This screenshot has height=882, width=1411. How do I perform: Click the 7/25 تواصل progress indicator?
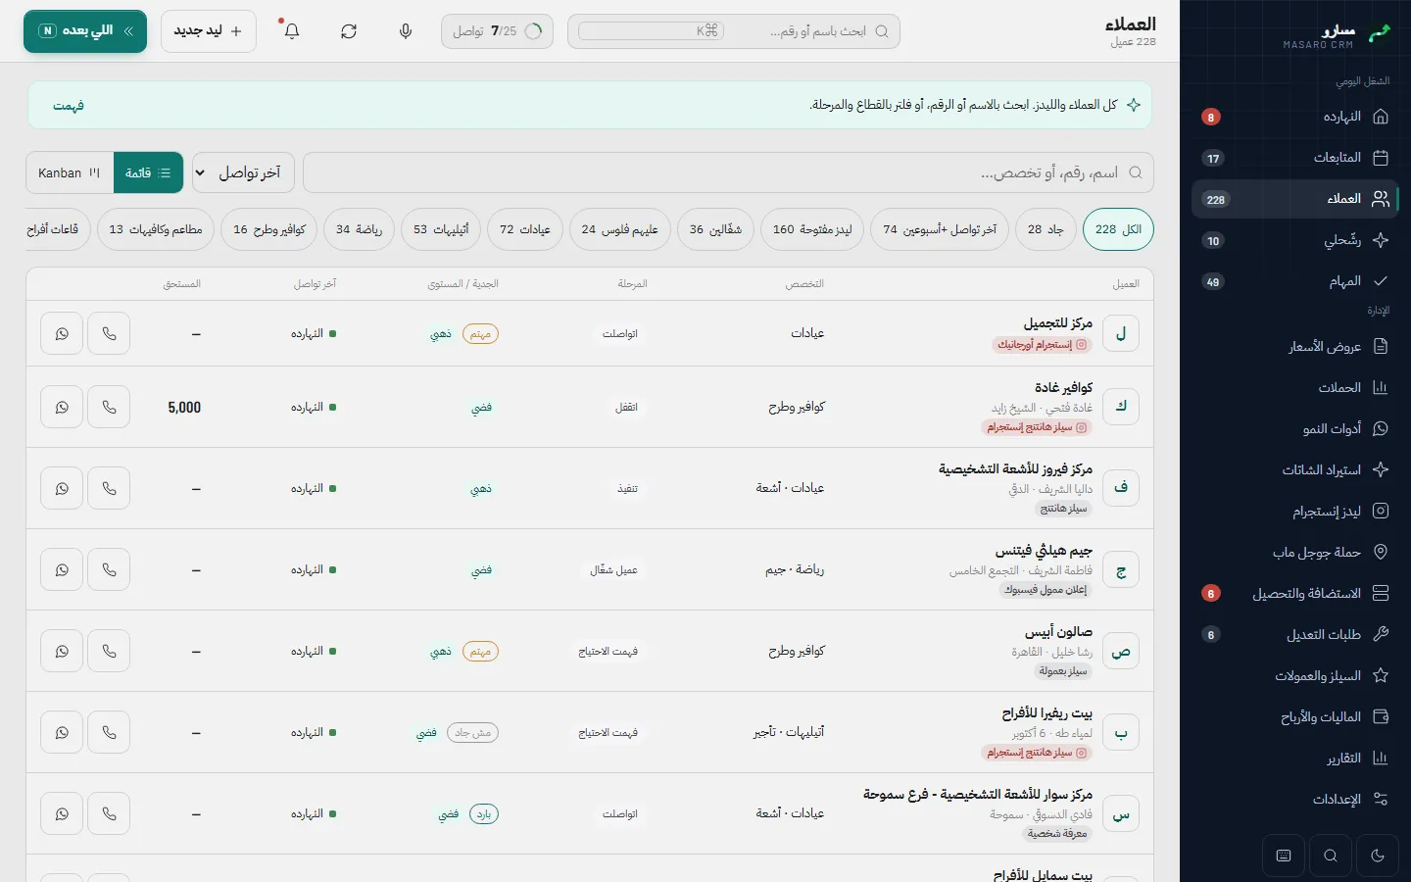point(497,31)
